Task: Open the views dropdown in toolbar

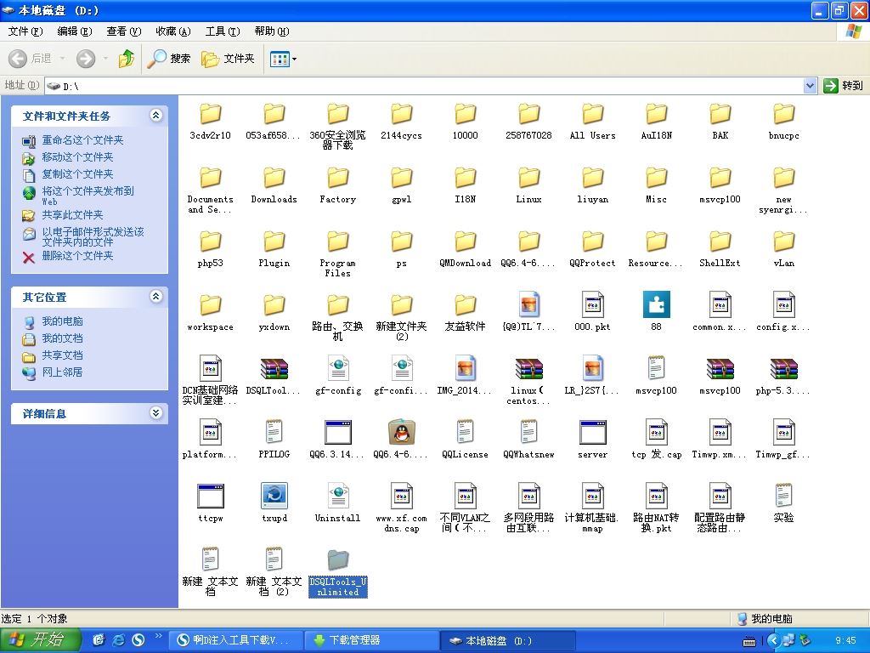Action: 283,59
